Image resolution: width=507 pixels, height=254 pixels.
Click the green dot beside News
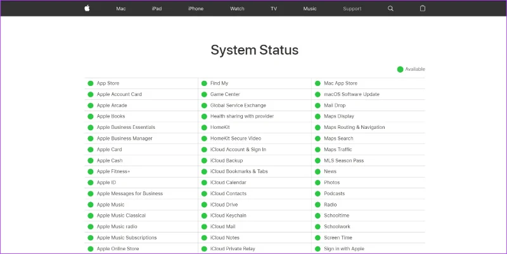[x=318, y=172]
